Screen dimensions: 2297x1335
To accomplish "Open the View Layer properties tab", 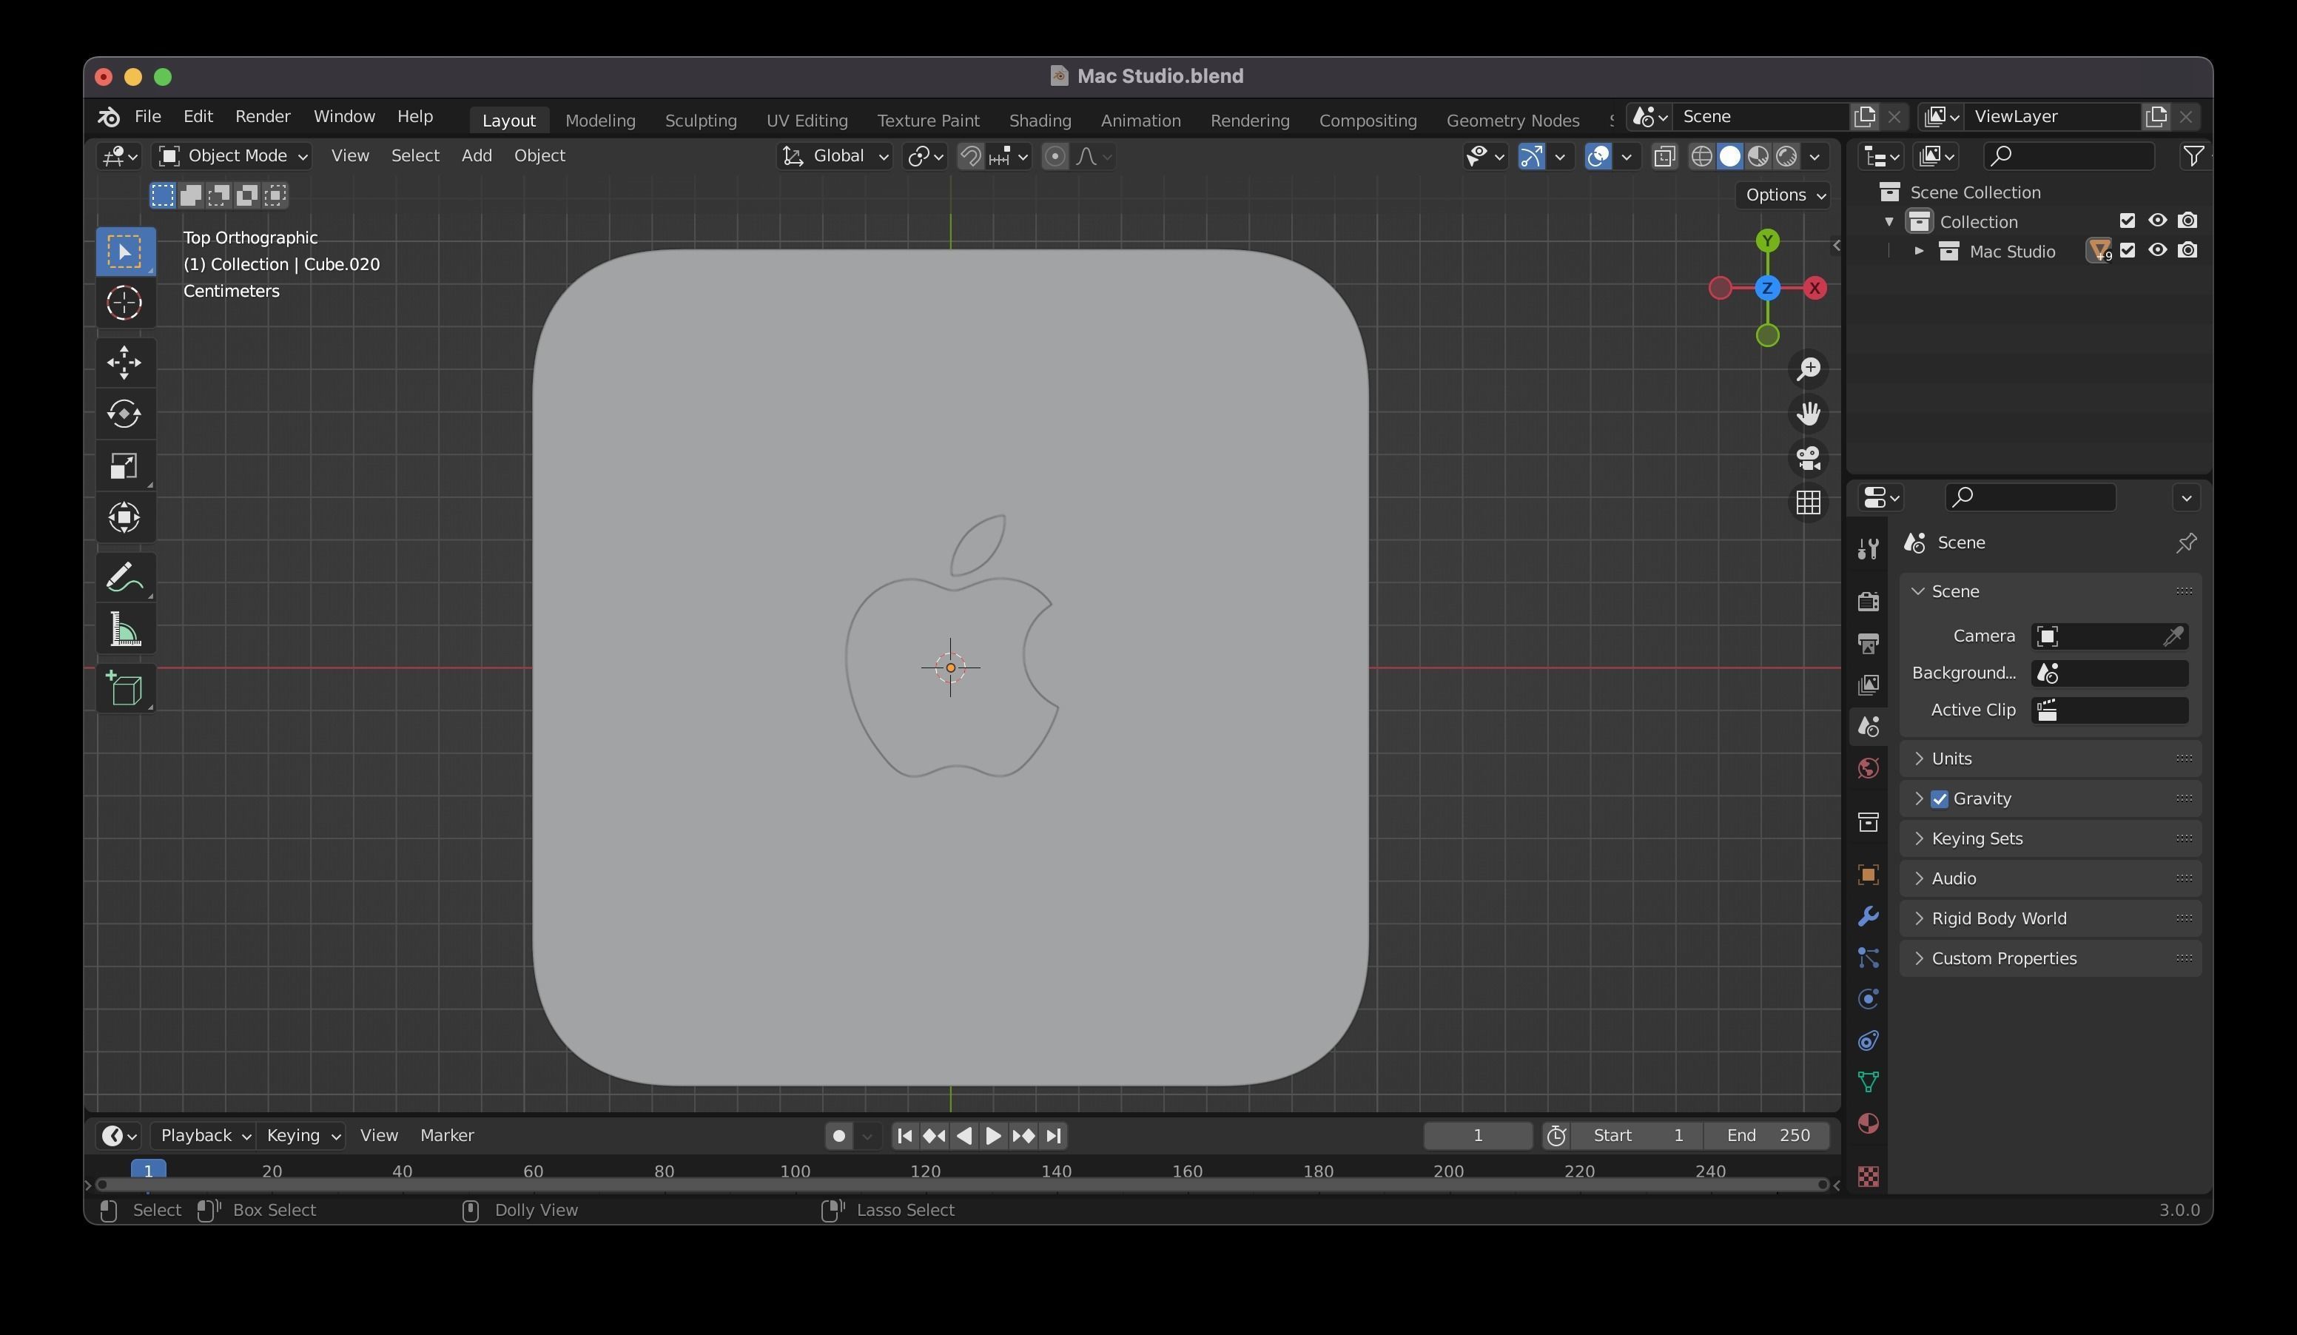I will tap(1868, 685).
